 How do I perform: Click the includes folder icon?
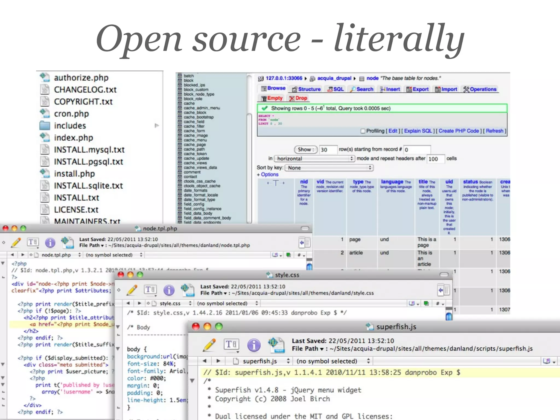pyautogui.click(x=45, y=126)
